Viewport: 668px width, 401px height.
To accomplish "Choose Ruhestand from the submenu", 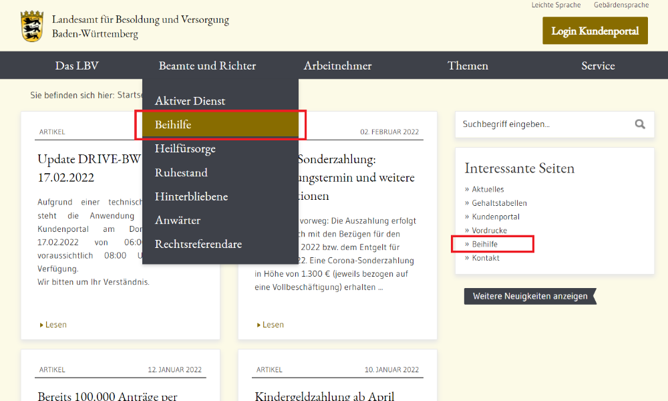I will [181, 172].
